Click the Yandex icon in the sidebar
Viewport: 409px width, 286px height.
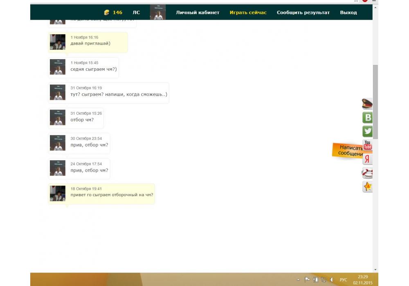point(367,159)
